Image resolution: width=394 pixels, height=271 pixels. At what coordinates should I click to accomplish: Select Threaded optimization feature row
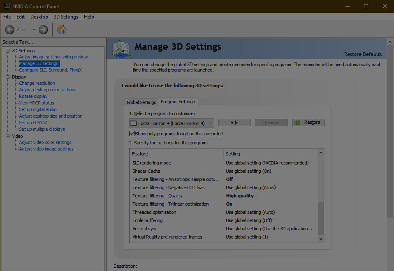coord(224,212)
